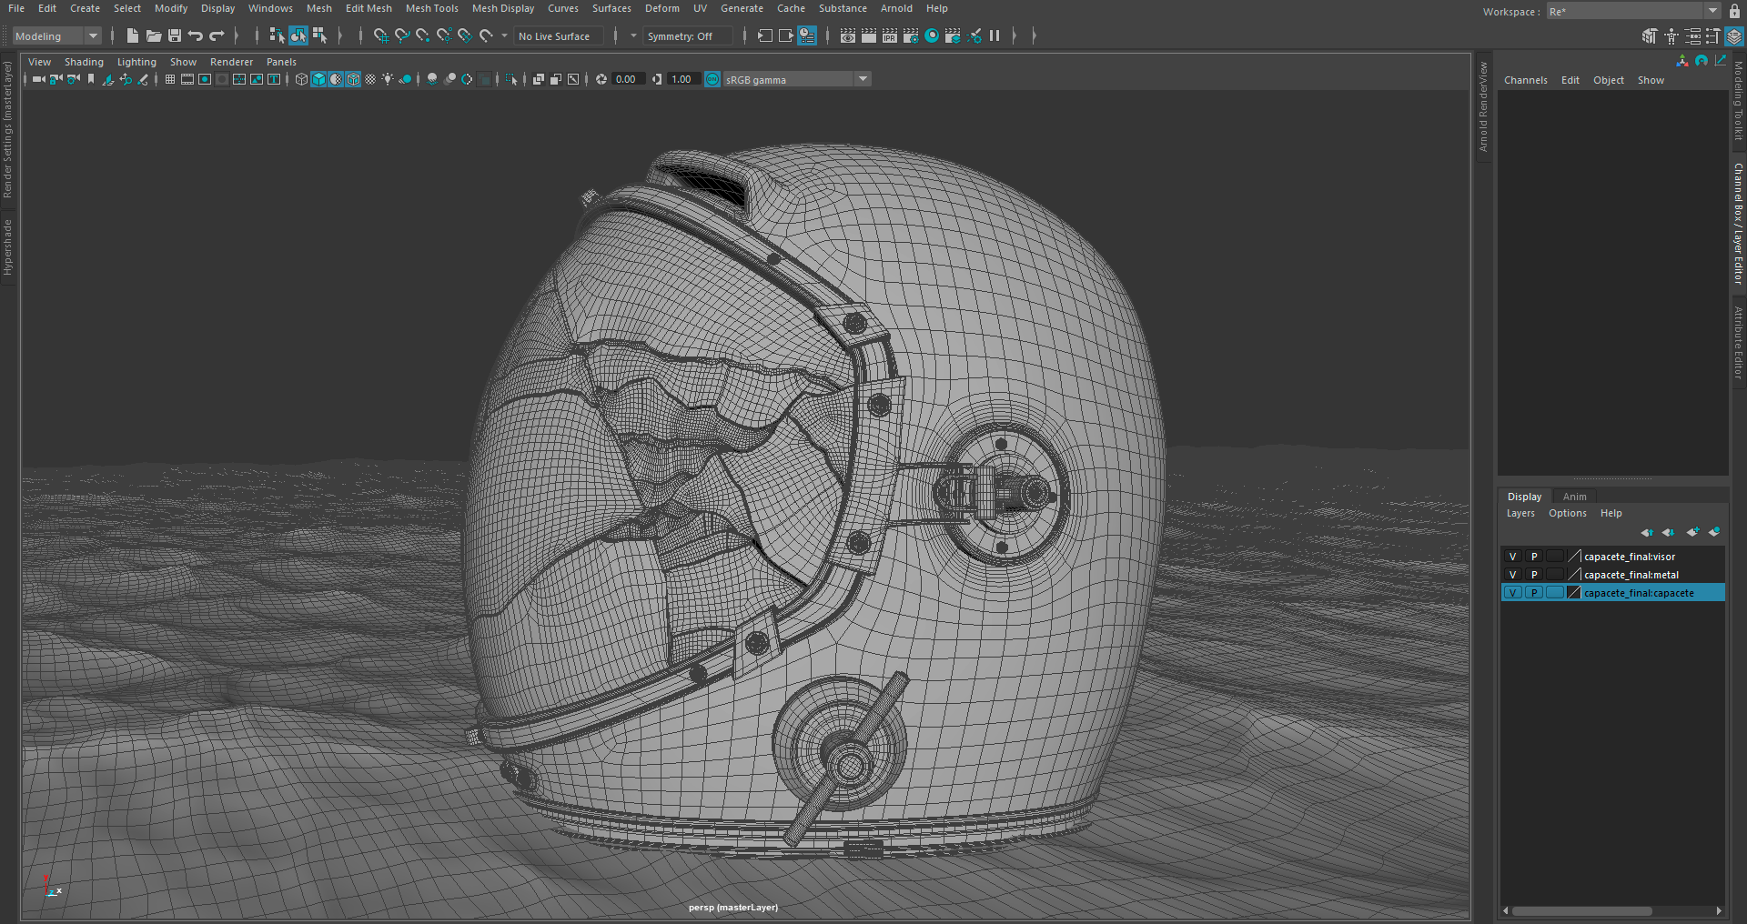
Task: Open the Mesh Tools menu
Action: coord(431,8)
